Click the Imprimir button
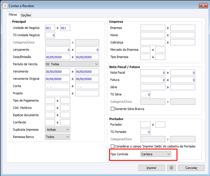The height and width of the screenshot is (176, 210). click(x=152, y=168)
